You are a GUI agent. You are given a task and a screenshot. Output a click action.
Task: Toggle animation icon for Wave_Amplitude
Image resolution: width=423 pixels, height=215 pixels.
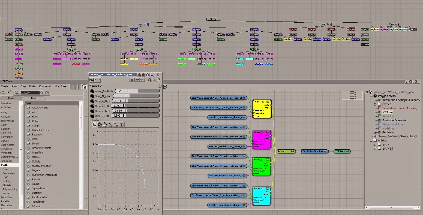[x=92, y=91]
